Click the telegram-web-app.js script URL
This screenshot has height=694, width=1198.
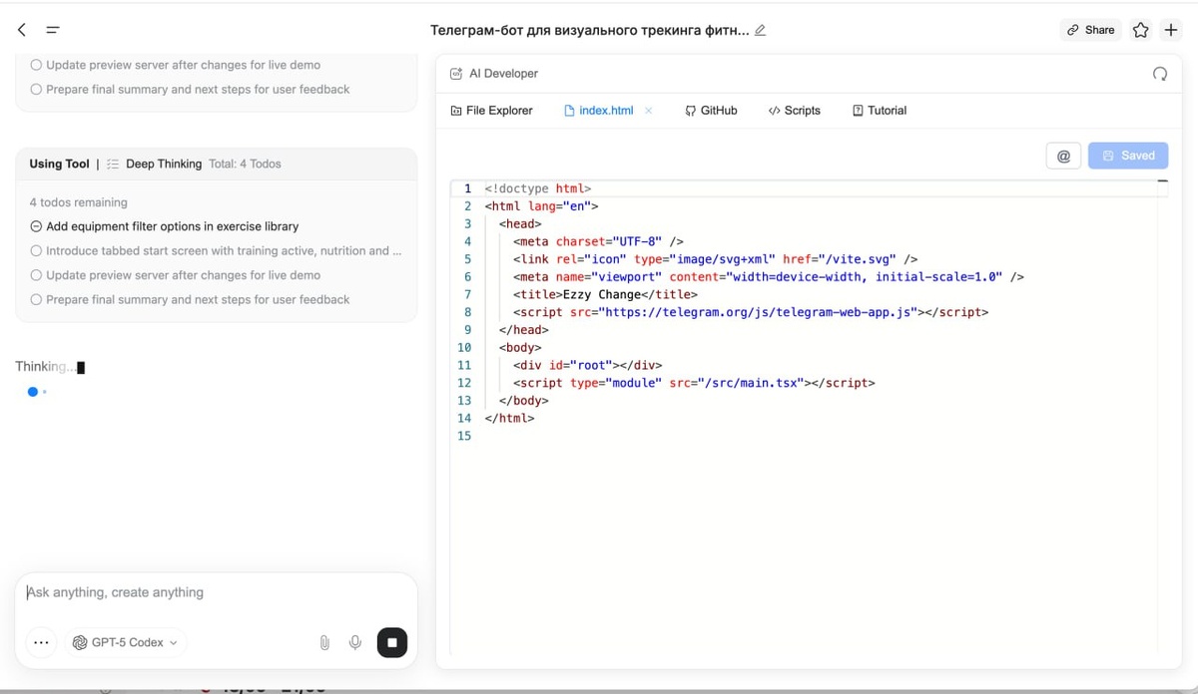(x=759, y=312)
